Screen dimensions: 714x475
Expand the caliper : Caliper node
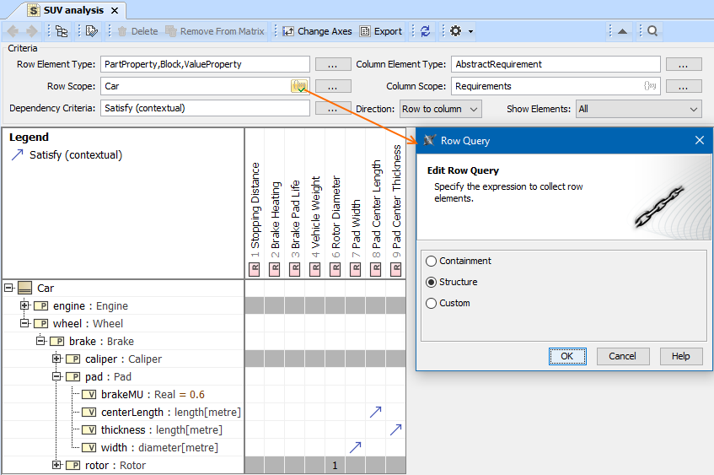click(56, 359)
